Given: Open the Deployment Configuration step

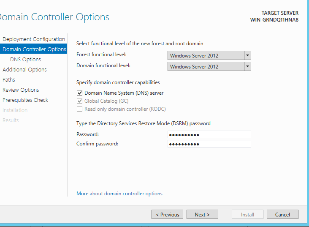Looking at the screenshot, I should (x=33, y=39).
